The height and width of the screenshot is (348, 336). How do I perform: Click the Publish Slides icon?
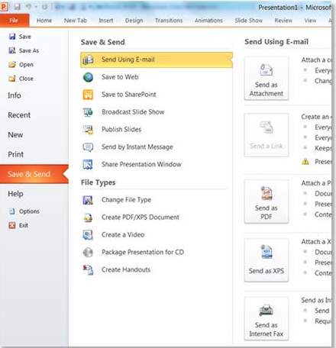point(88,130)
